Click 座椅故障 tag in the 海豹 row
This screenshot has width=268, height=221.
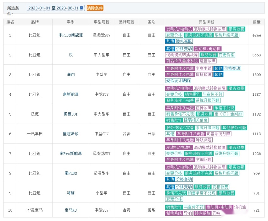pos(204,74)
